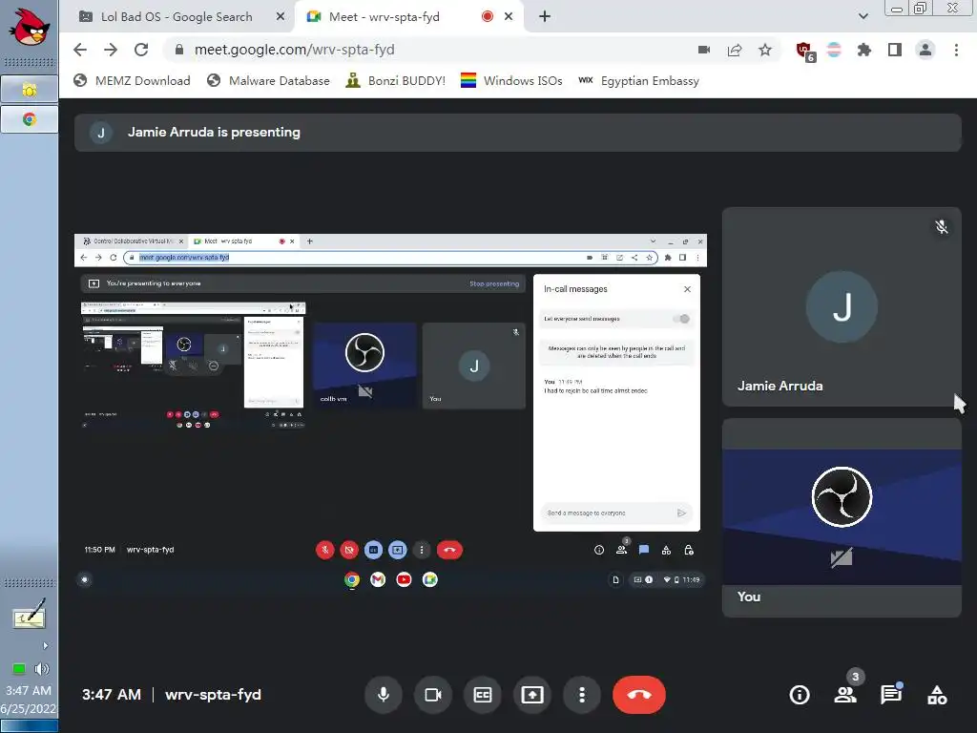Open MEMZ Download bookmark
This screenshot has width=977, height=733.
(132, 80)
